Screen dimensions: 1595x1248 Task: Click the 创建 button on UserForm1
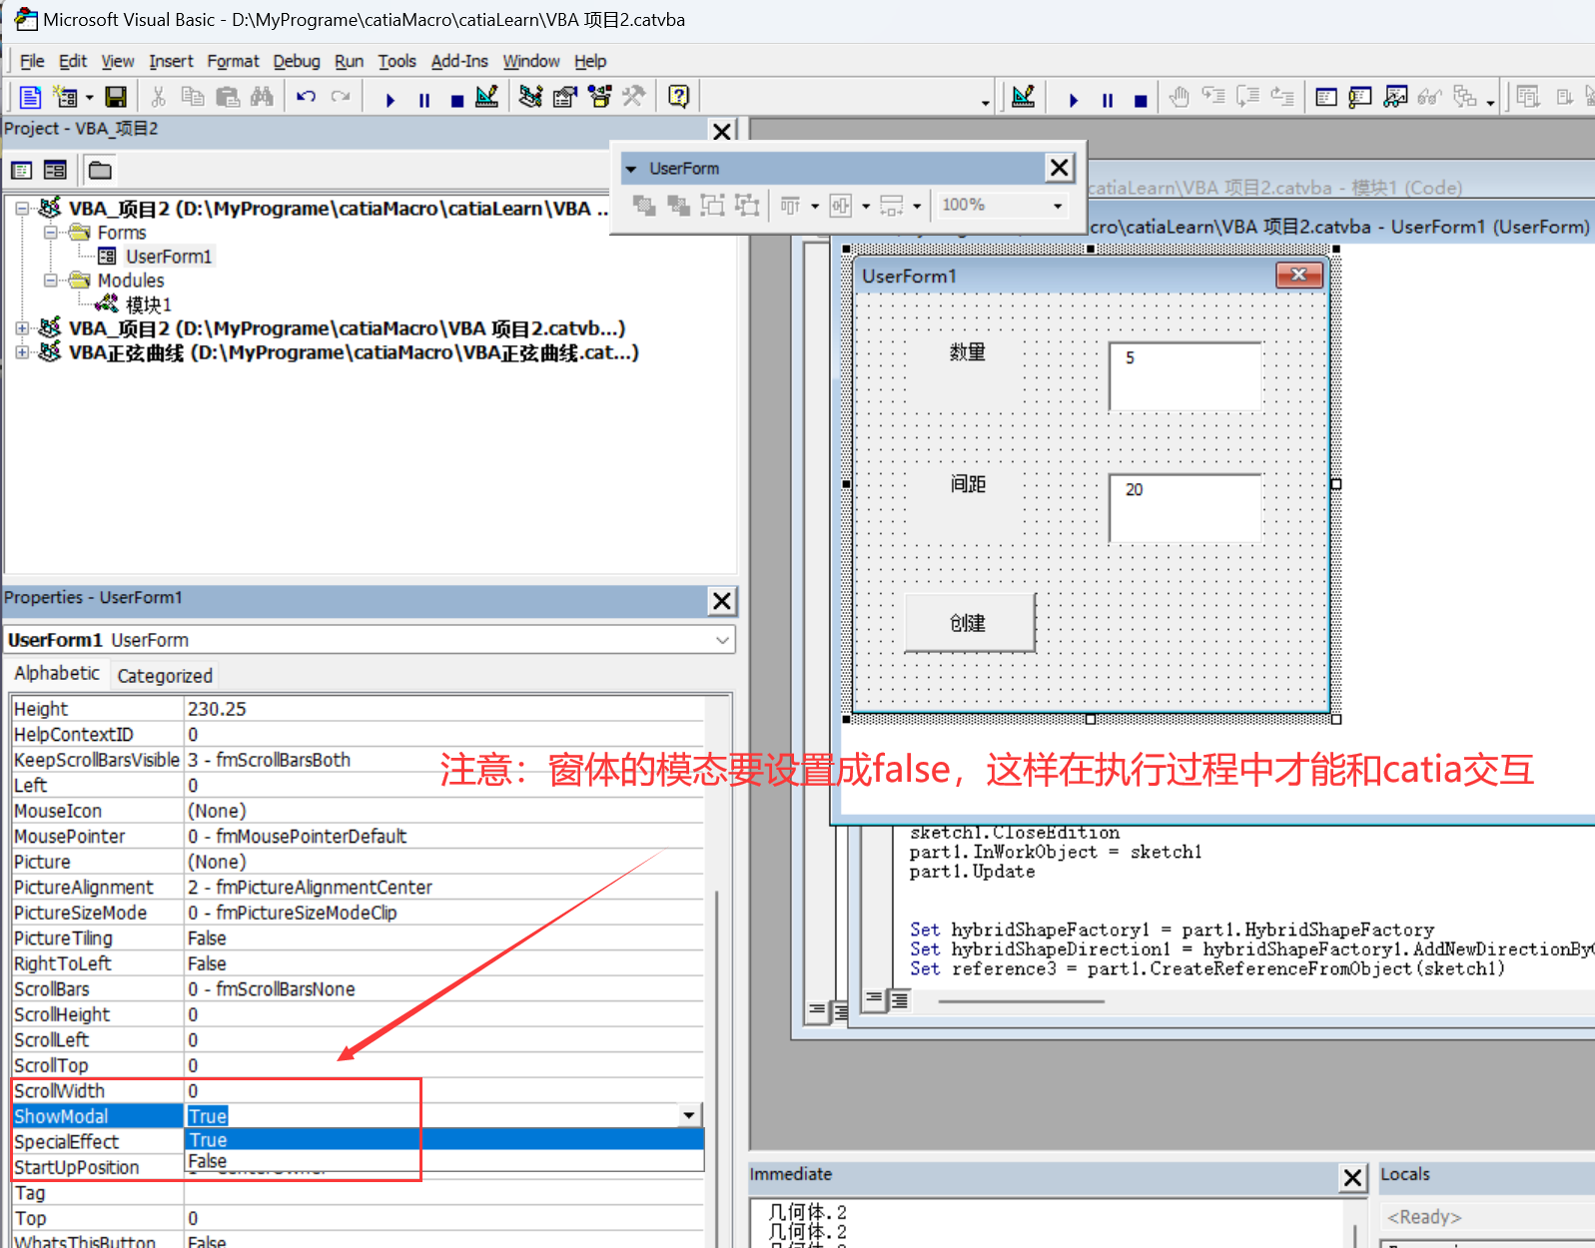[x=969, y=623]
